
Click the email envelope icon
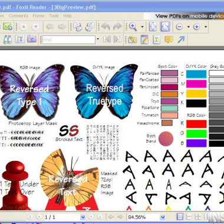8,27
